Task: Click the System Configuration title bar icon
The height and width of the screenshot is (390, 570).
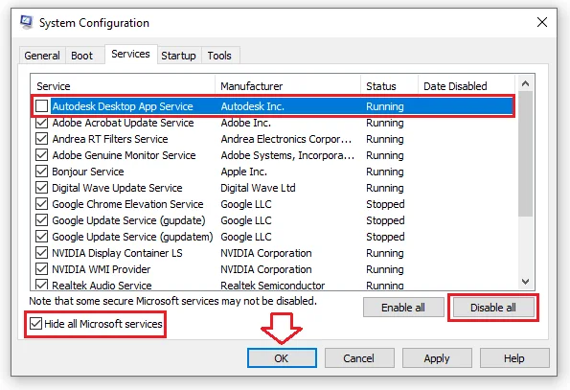Action: 27,23
